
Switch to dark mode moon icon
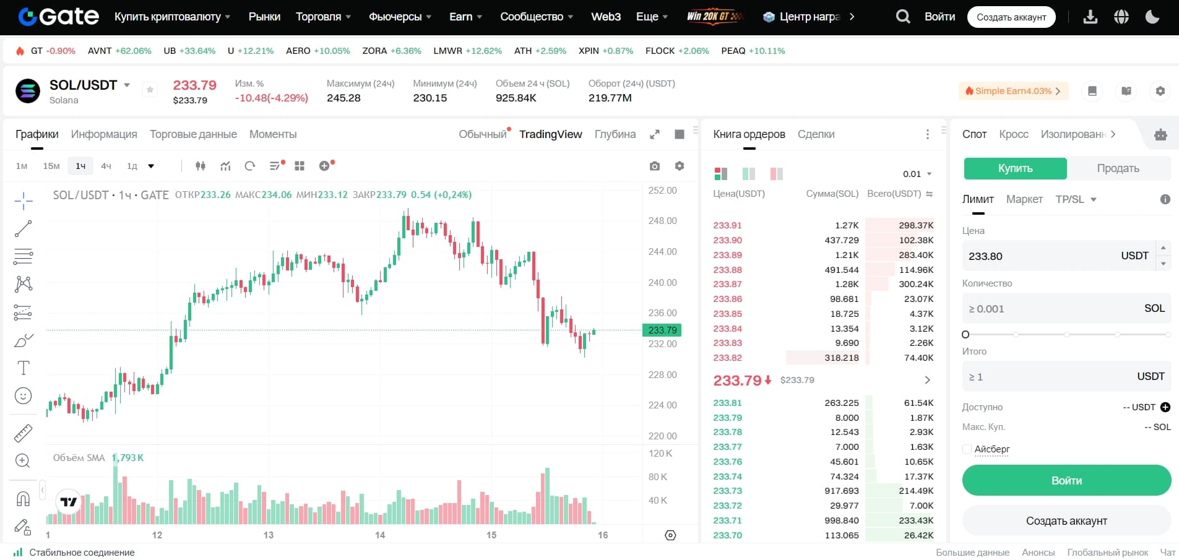[1152, 17]
